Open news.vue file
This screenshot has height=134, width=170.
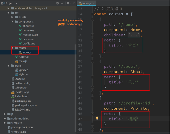[28, 39]
